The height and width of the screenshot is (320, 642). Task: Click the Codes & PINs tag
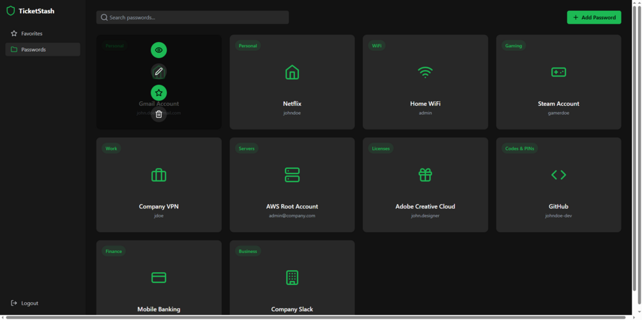click(x=519, y=149)
